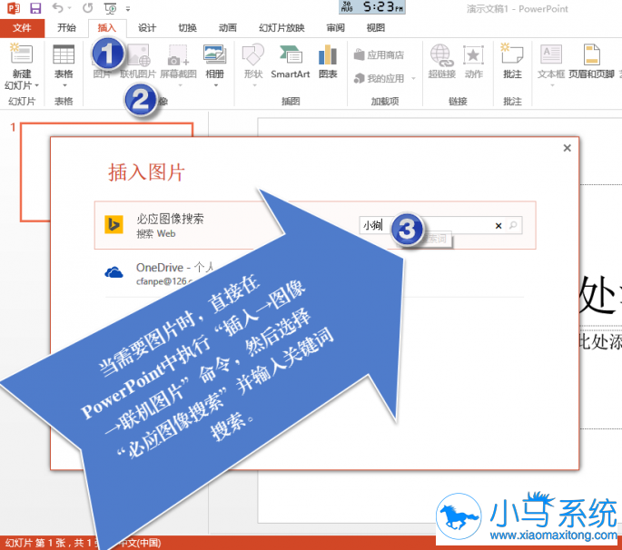Screen dimensions: 622x550
Task: Click the OneDrive cloud icon
Action: tap(114, 272)
